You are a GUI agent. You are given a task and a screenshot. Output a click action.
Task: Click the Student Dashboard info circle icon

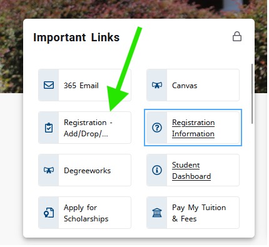[x=157, y=170]
